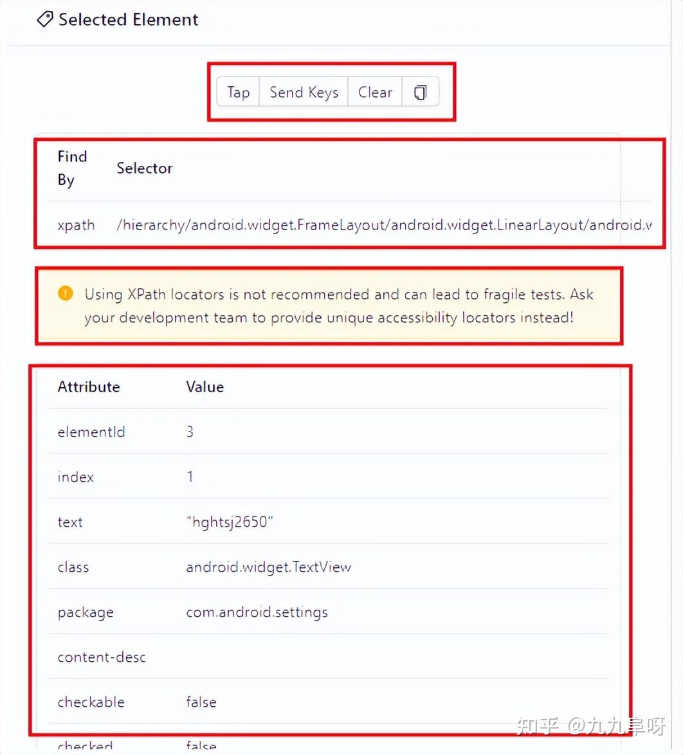The width and height of the screenshot is (683, 755).
Task: Click the checkable false value
Action: tap(201, 702)
